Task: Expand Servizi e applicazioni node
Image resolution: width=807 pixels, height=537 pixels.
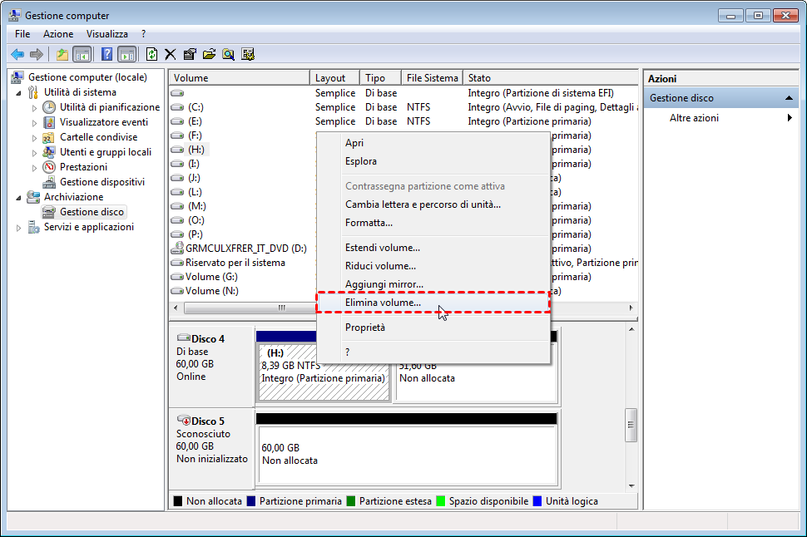Action: click(19, 227)
